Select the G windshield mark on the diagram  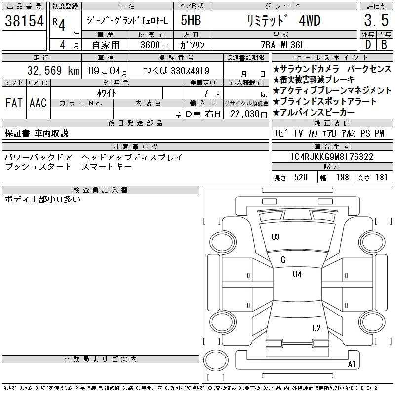coord(283,260)
